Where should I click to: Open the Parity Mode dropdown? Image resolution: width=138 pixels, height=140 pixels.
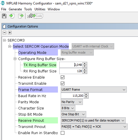[72, 102]
